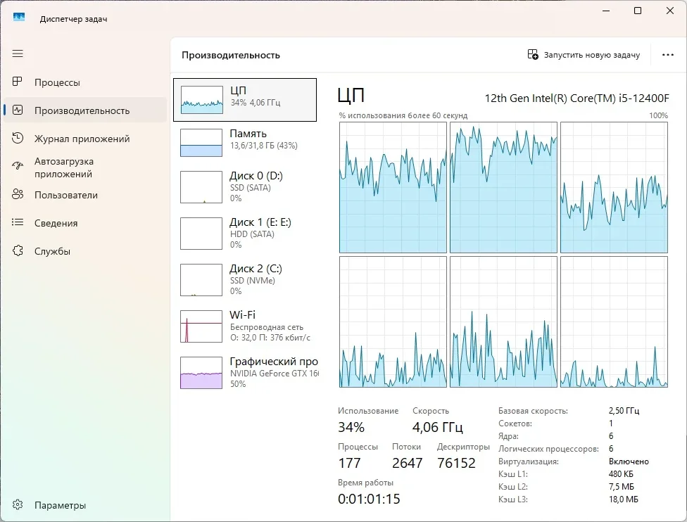This screenshot has width=687, height=522.
Task: Select Диск 2 (C:) resource entry
Action: coord(245,280)
